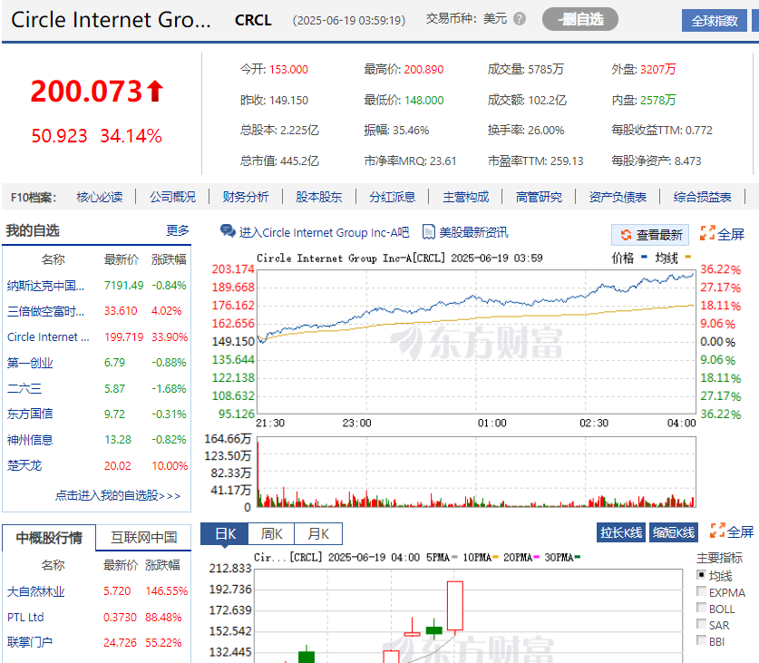Open 东方国信 in the watchlist

[30, 414]
